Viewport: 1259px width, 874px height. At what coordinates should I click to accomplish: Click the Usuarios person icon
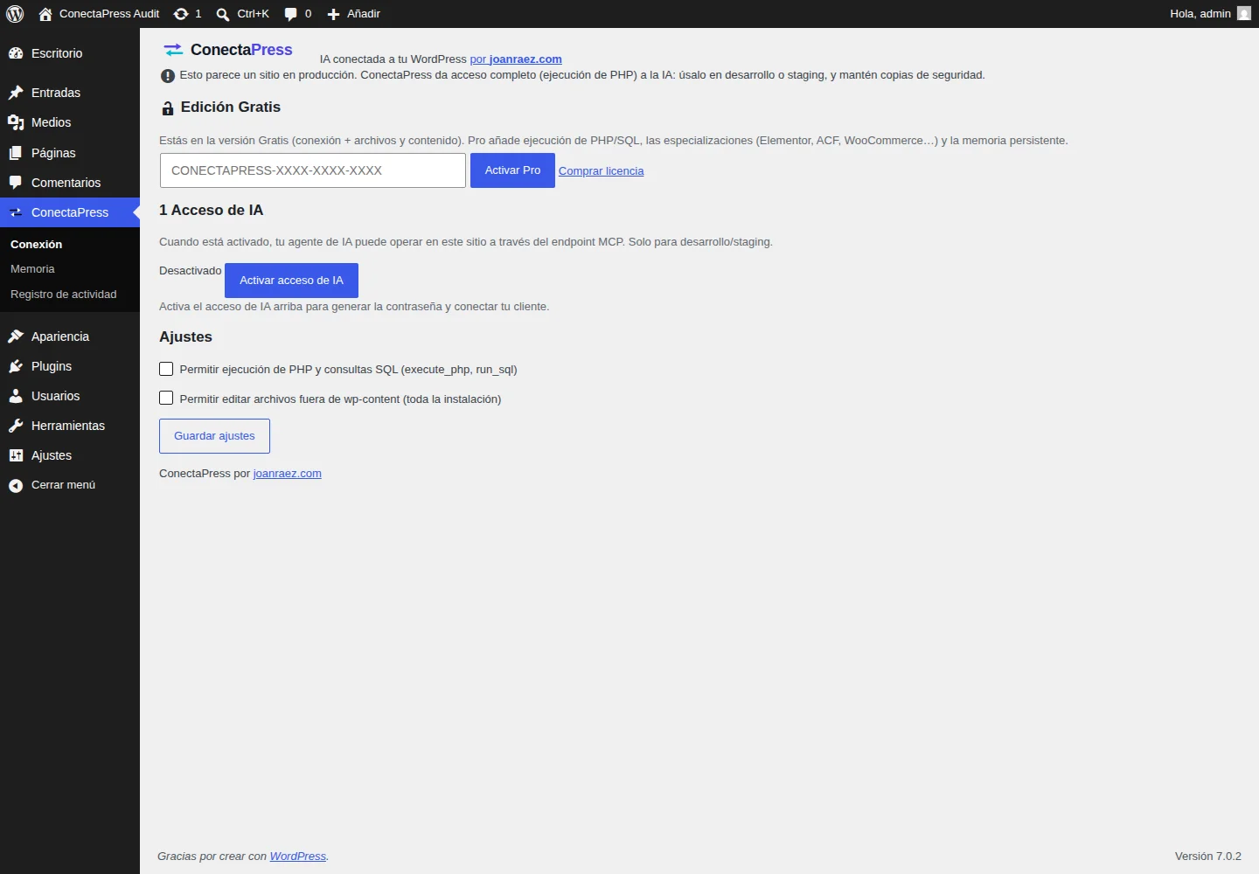pyautogui.click(x=16, y=396)
